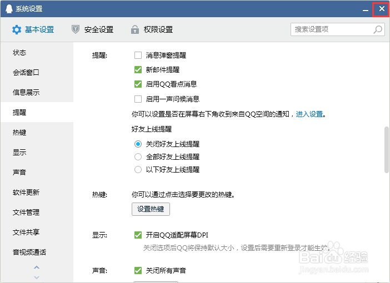Click the padlock icon for 权限设置
The height and width of the screenshot is (283, 390).
click(x=135, y=29)
